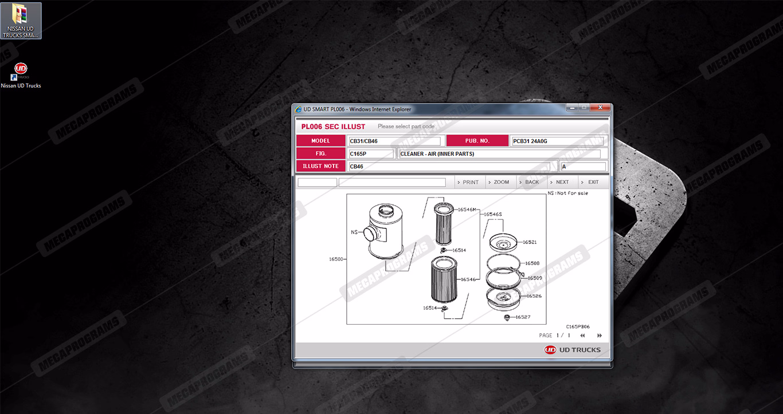
Task: Select lower 16514 label under the large filter
Action: pos(430,308)
